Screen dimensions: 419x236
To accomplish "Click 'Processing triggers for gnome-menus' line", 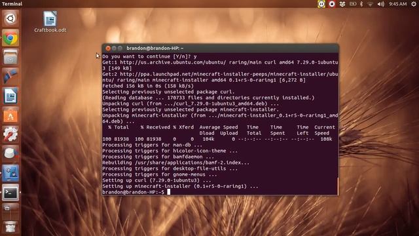I will (160, 174).
